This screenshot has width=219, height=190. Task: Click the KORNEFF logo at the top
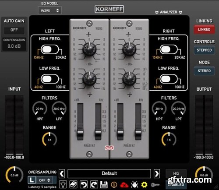109,9
